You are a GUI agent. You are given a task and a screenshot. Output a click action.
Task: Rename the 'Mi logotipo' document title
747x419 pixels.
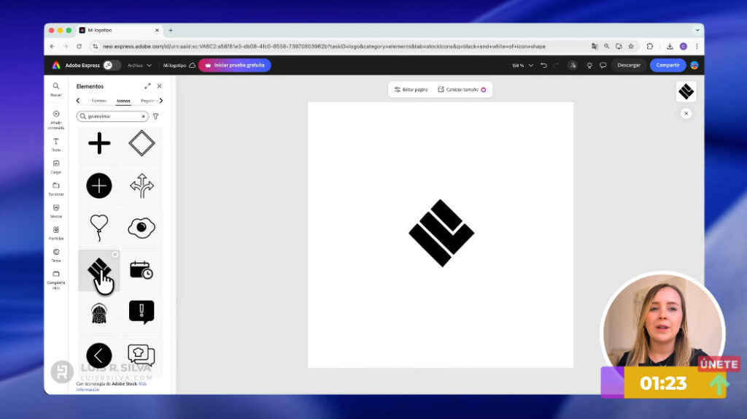tap(174, 65)
